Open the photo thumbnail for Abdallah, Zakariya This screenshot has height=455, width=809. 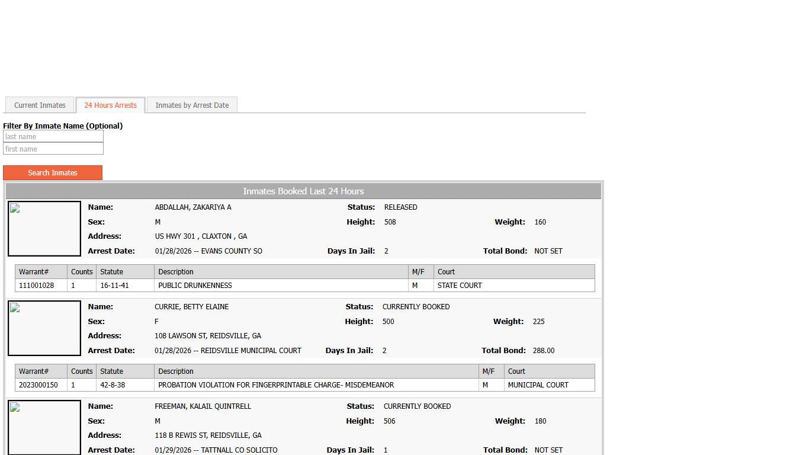pyautogui.click(x=44, y=229)
